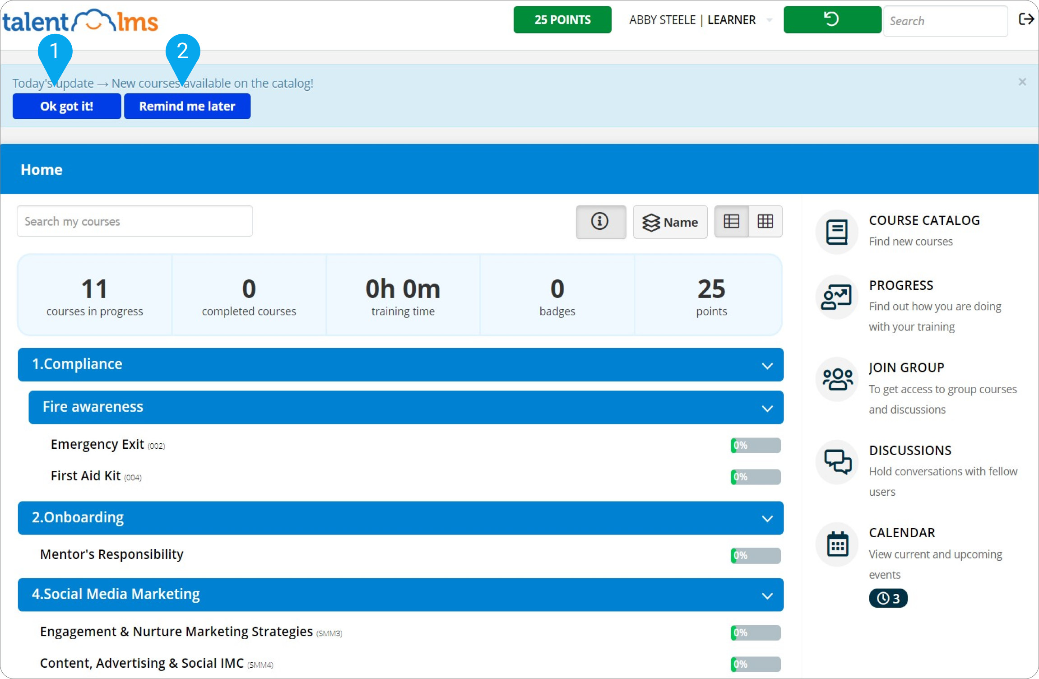
Task: Click the Discussions speech bubbles icon
Action: pos(837,462)
